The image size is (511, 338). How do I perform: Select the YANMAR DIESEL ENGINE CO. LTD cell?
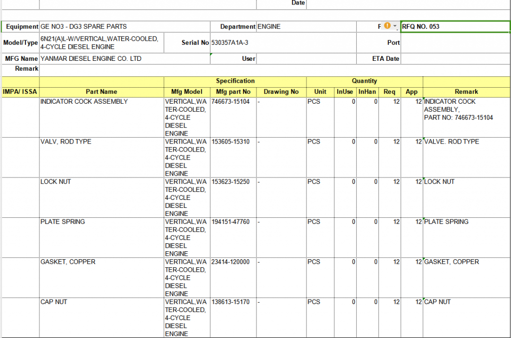(124, 59)
